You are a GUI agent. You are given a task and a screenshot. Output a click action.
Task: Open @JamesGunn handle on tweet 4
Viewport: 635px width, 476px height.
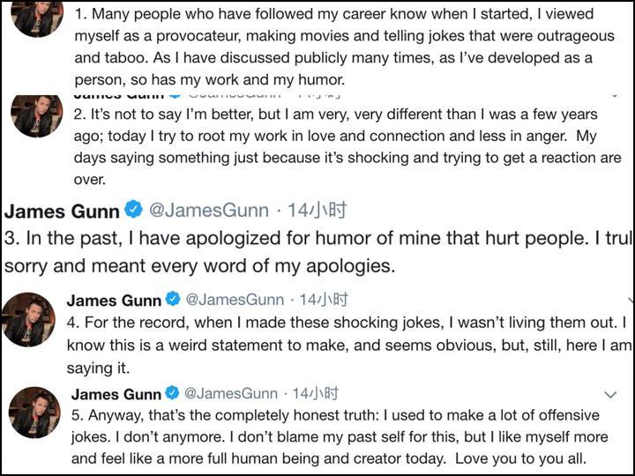(235, 300)
